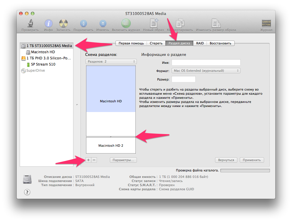Select Macintosh HD volume in sidebar
The height and width of the screenshot is (222, 292).
point(46,52)
